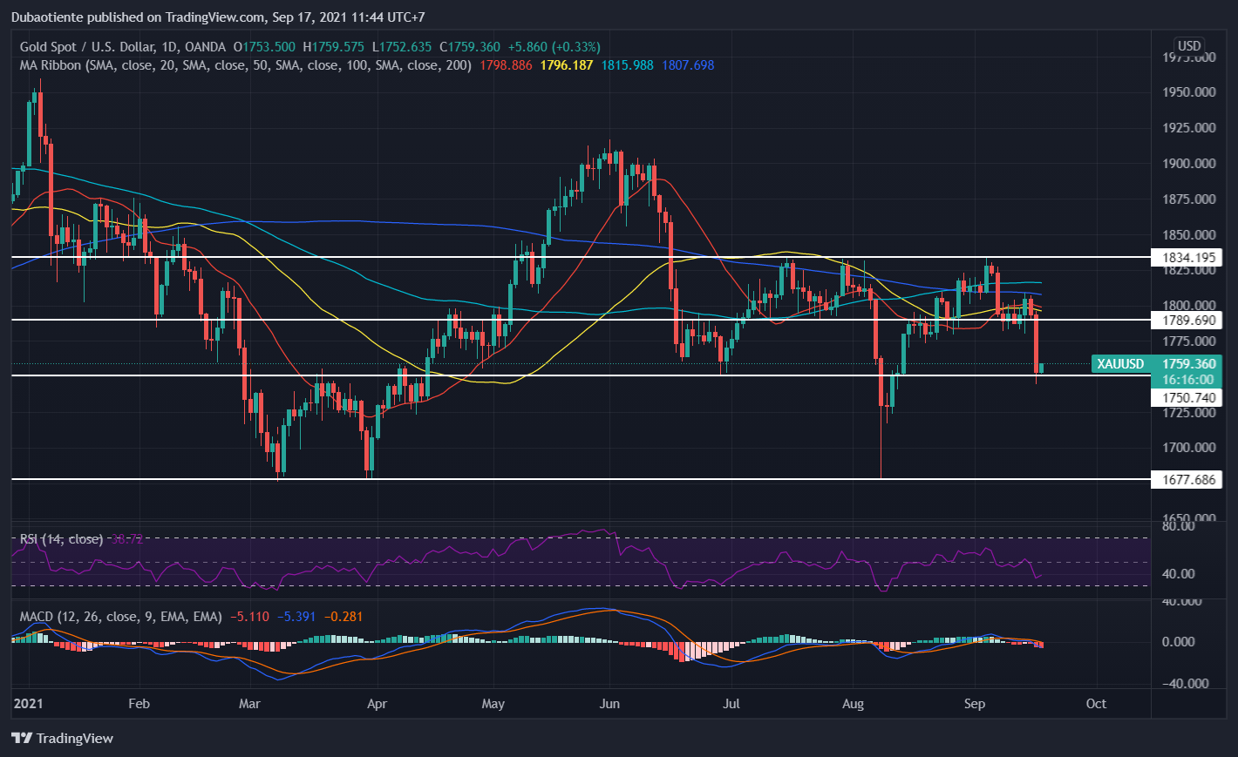Click the blue 200 SMA value 1807.698
The width and height of the screenshot is (1238, 757).
tap(688, 65)
